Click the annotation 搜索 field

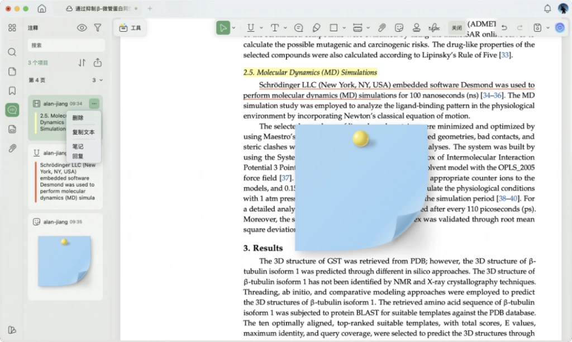[x=66, y=45]
